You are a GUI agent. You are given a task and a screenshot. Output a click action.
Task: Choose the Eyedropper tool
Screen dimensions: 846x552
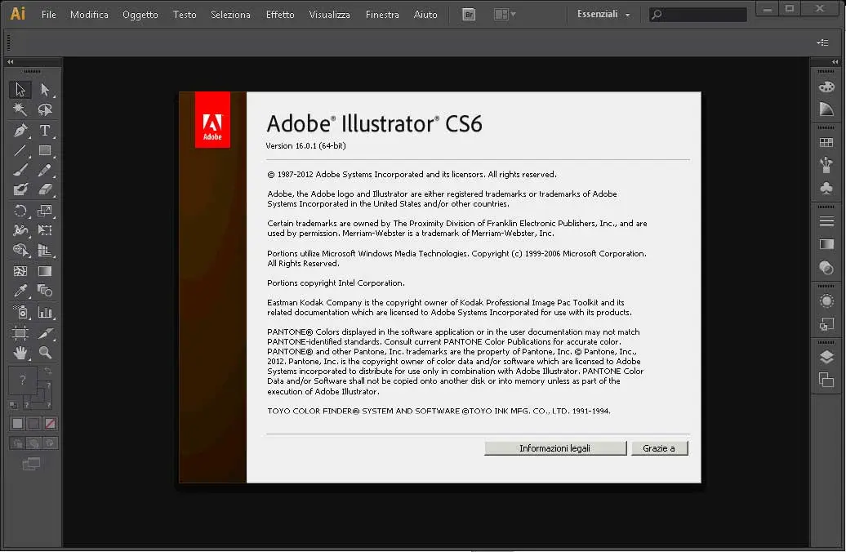click(20, 291)
